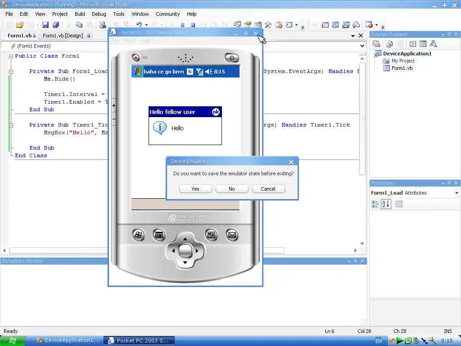Click View Code icon in Solution Explorer
The width and height of the screenshot is (461, 346).
pyautogui.click(x=413, y=44)
